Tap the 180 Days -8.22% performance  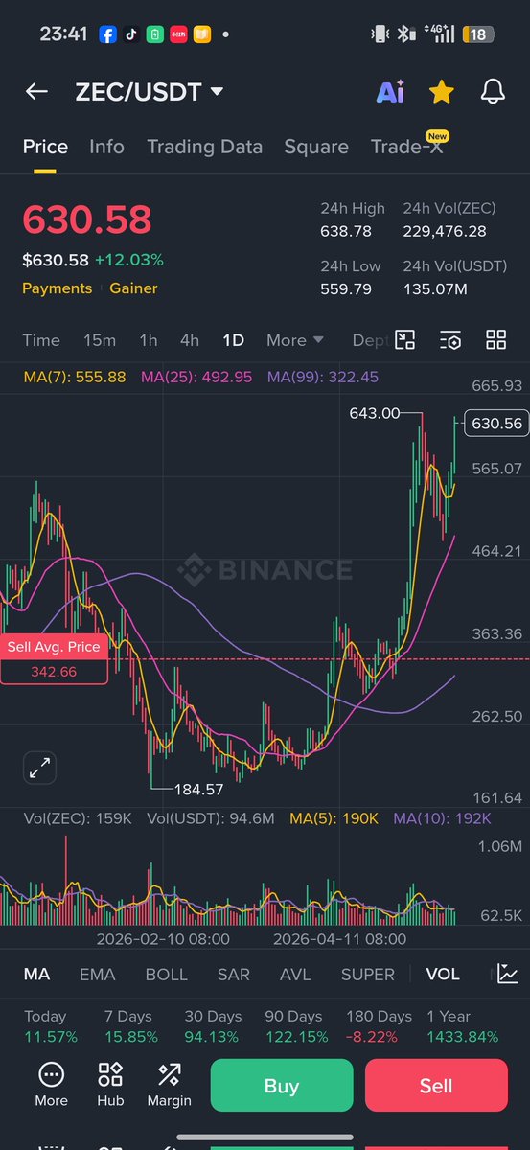click(x=378, y=1026)
